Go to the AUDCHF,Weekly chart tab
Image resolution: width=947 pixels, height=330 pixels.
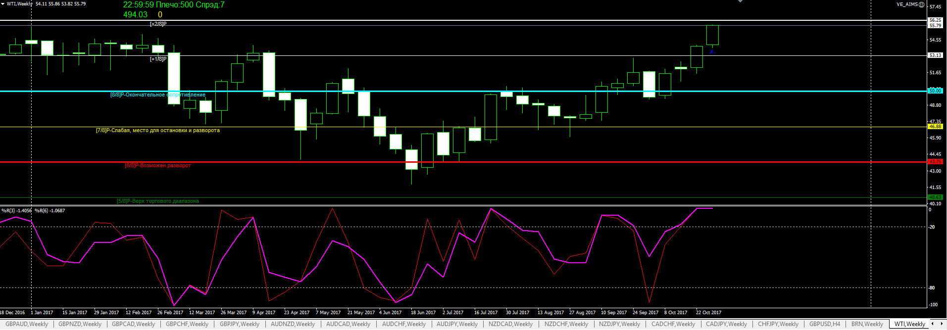(404, 324)
